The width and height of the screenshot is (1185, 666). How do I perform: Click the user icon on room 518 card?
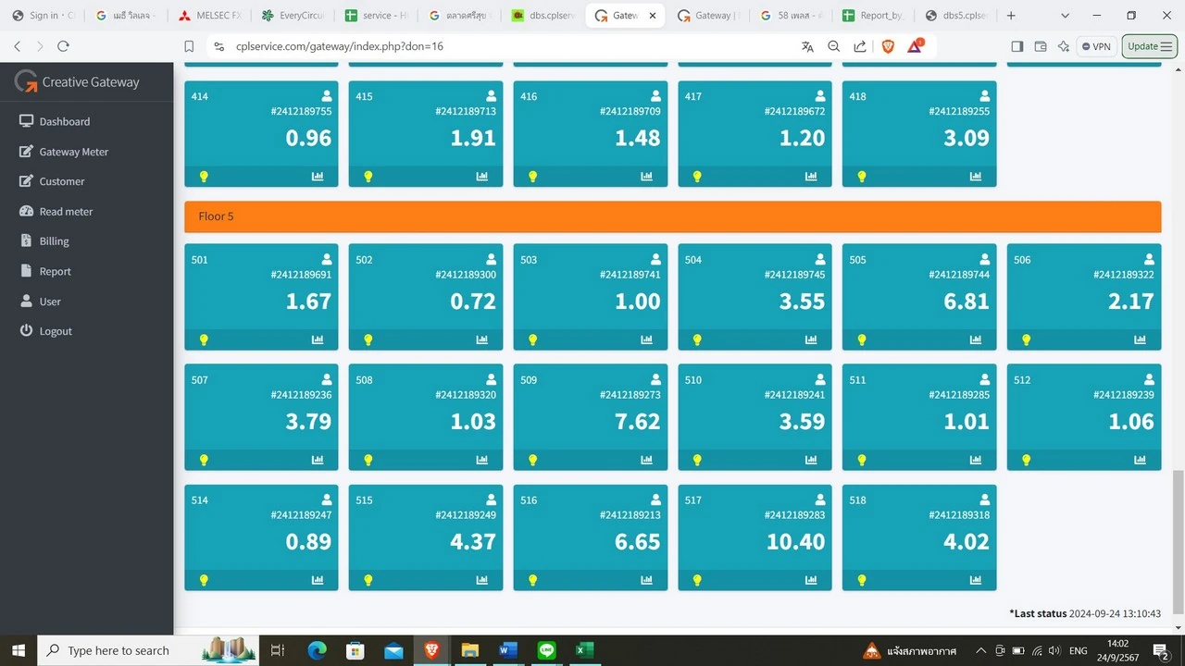point(985,499)
